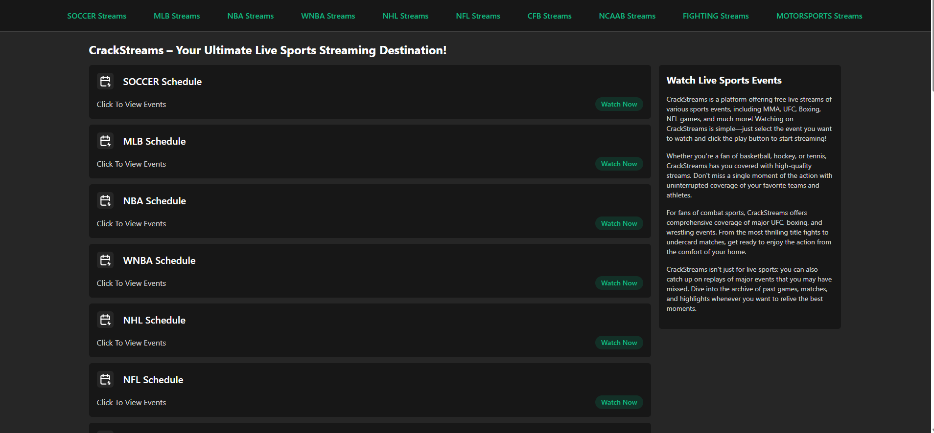The width and height of the screenshot is (934, 433).
Task: Click the NHL Schedule calendar icon
Action: [x=105, y=320]
